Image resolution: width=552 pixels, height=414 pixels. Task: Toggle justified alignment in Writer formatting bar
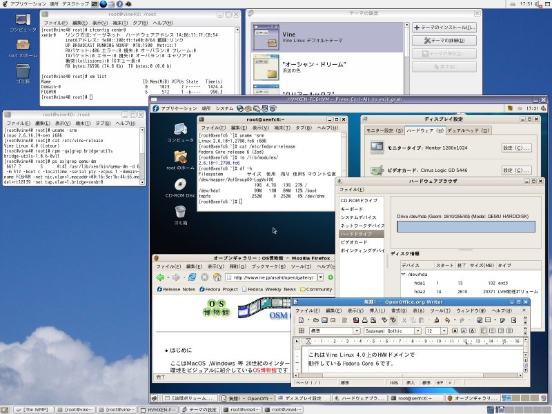[509, 331]
